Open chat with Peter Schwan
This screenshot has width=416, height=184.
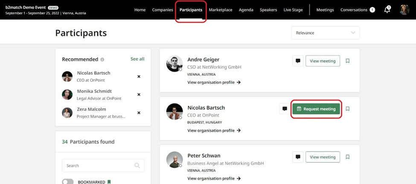298,157
